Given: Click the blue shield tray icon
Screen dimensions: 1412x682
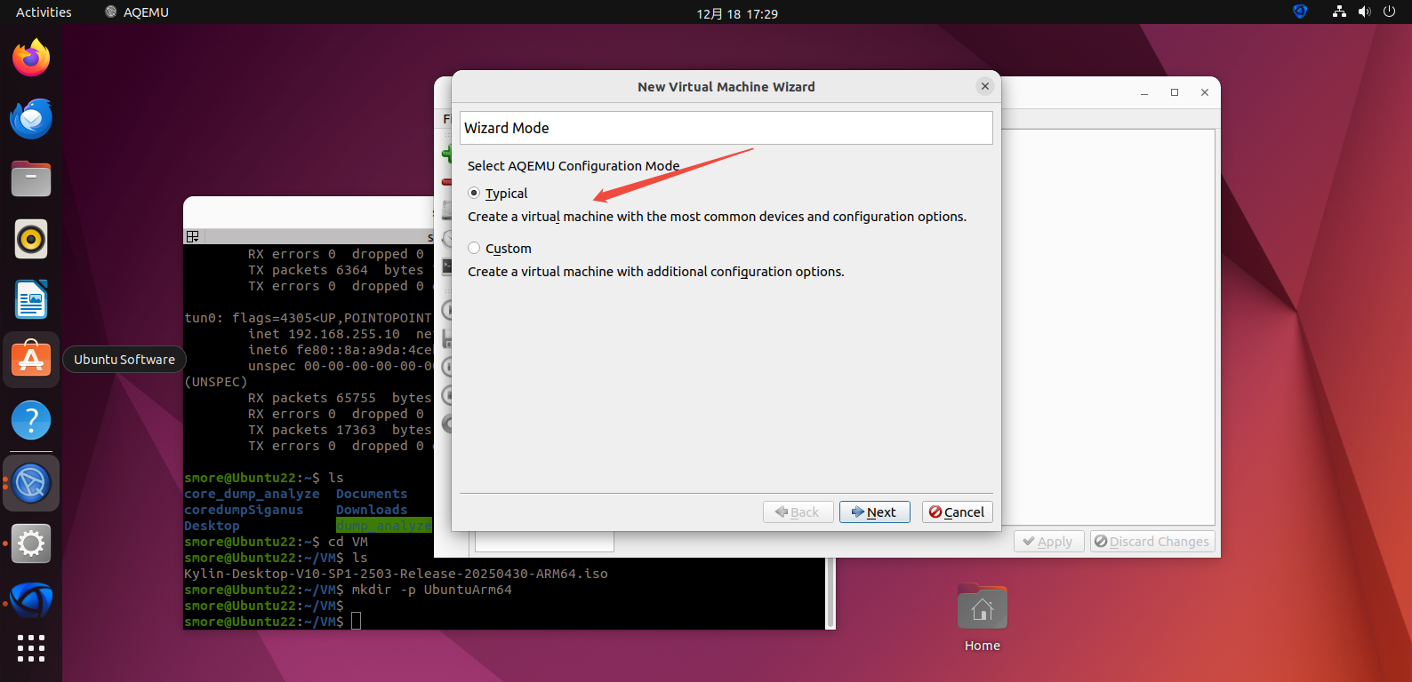Looking at the screenshot, I should (1300, 12).
